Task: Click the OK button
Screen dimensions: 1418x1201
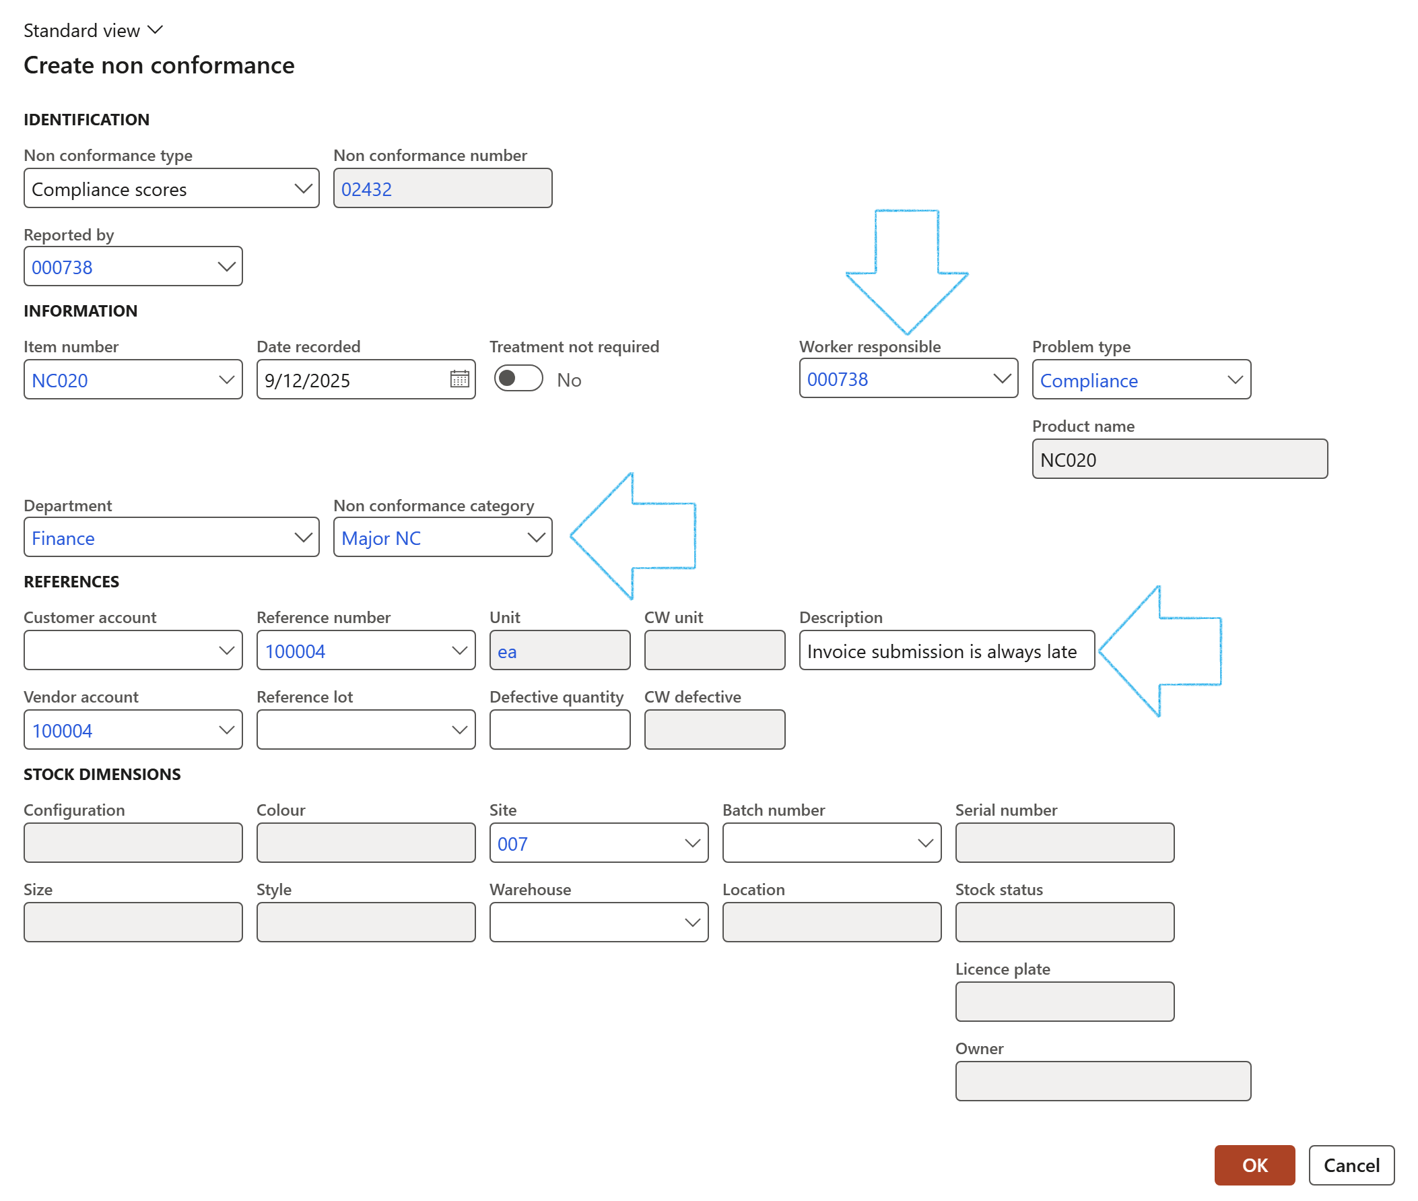Action: click(1254, 1165)
